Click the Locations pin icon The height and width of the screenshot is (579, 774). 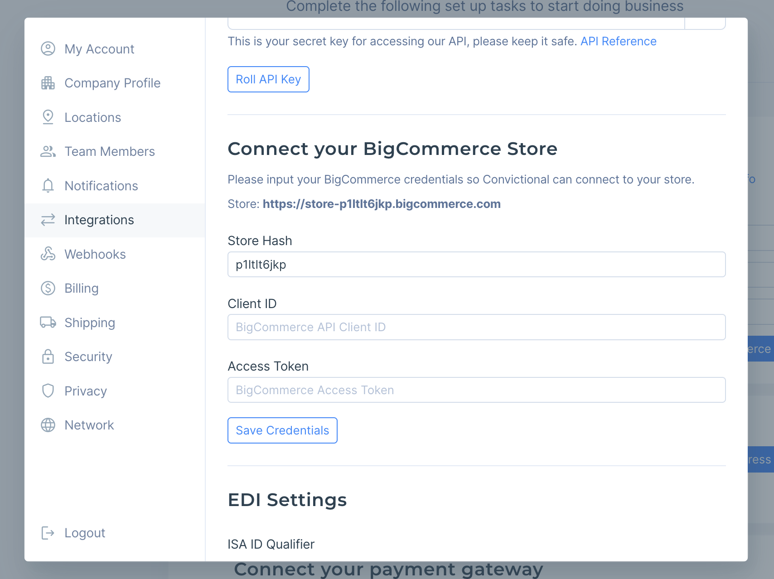pyautogui.click(x=48, y=117)
